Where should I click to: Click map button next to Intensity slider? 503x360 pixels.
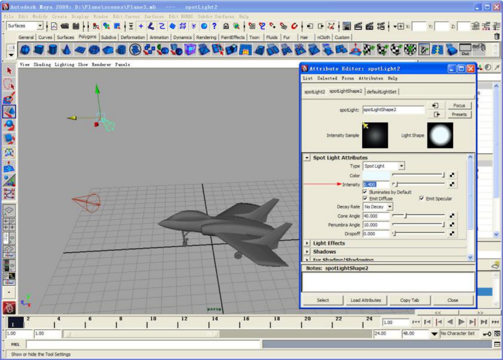452,184
